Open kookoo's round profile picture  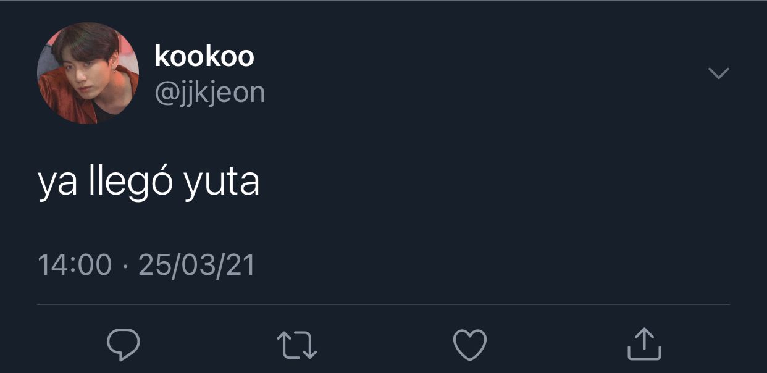click(88, 73)
